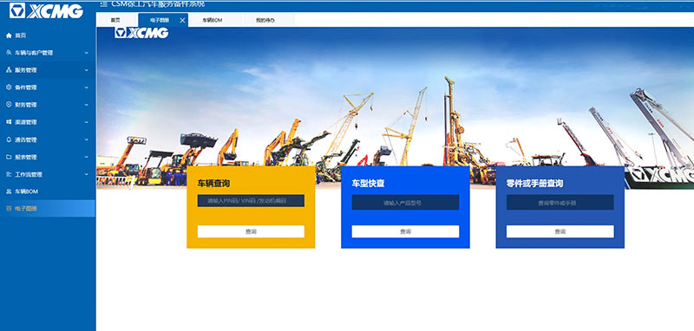The height and width of the screenshot is (331, 694).
Task: Click the 报表管理 label in the sidebar
Action: pos(26,157)
